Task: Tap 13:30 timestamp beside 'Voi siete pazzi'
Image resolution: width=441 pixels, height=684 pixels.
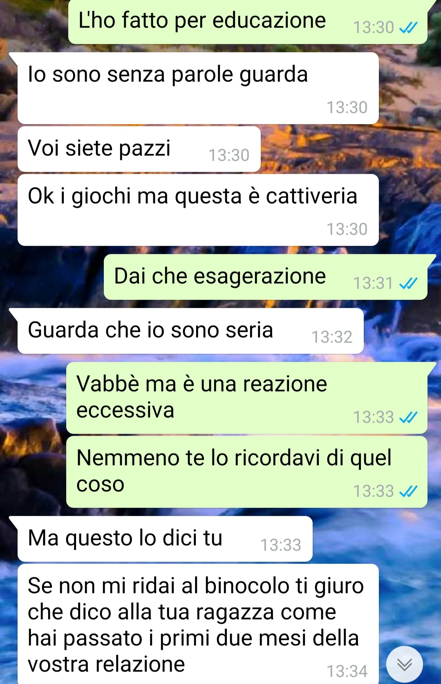Action: click(x=229, y=155)
